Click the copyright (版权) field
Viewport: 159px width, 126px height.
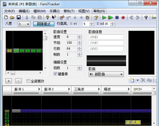(x=106, y=49)
